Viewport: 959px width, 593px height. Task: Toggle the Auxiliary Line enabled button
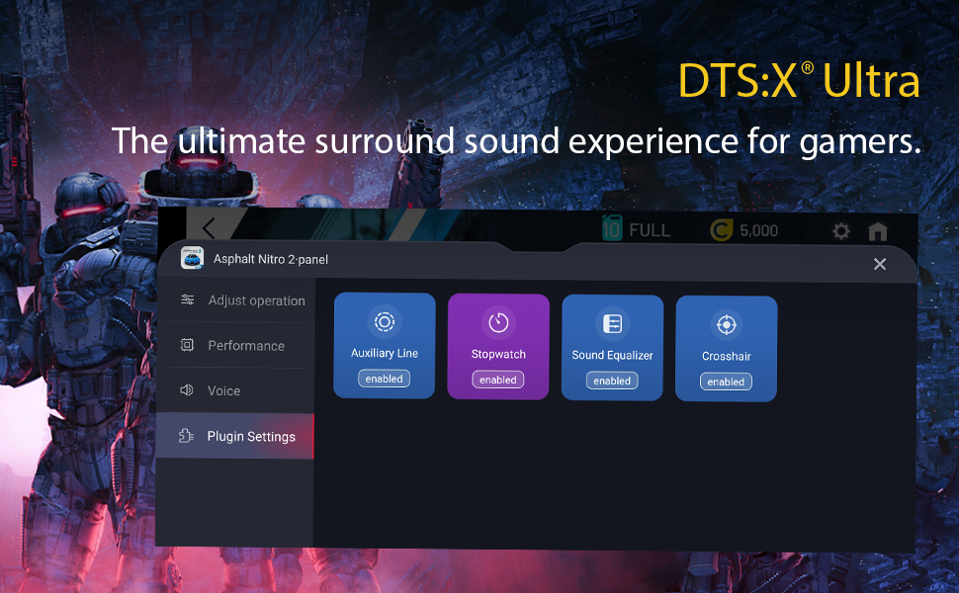coord(384,379)
